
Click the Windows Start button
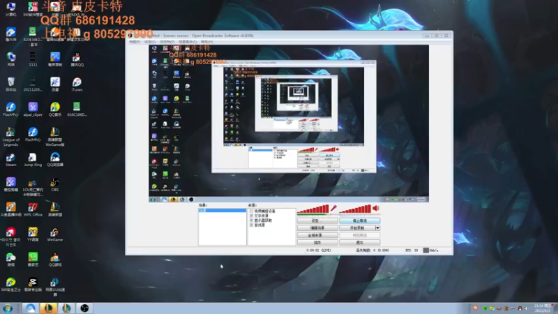[8, 308]
